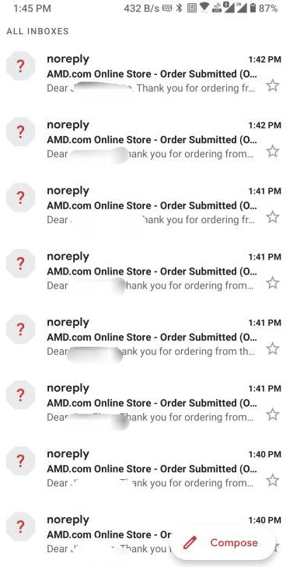Star the fourth 1:41 PM email

pos(273,415)
